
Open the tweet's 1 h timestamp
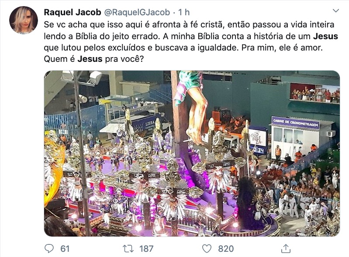pyautogui.click(x=184, y=13)
